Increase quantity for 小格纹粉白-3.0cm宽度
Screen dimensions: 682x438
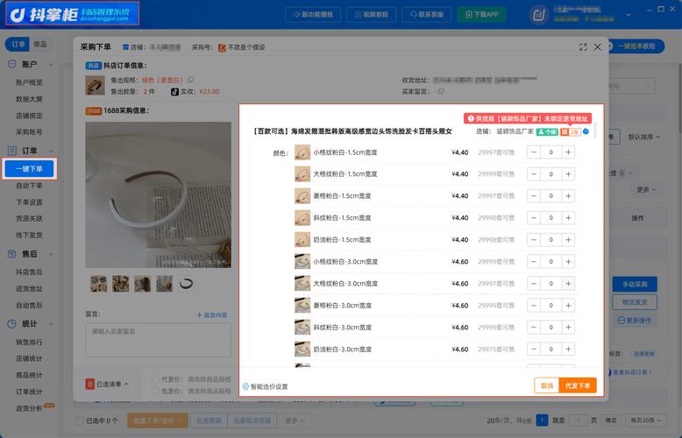pyautogui.click(x=568, y=262)
